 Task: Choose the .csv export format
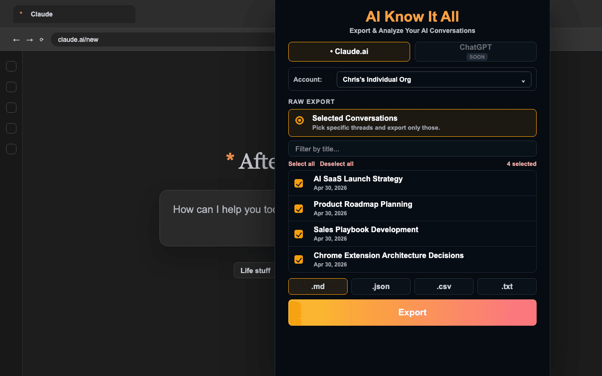[444, 287]
